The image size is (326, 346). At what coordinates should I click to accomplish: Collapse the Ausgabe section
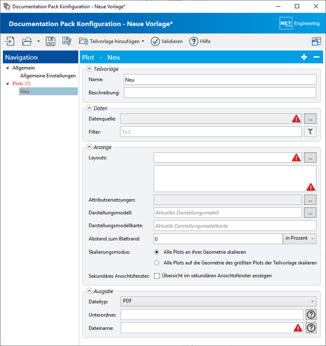89,291
